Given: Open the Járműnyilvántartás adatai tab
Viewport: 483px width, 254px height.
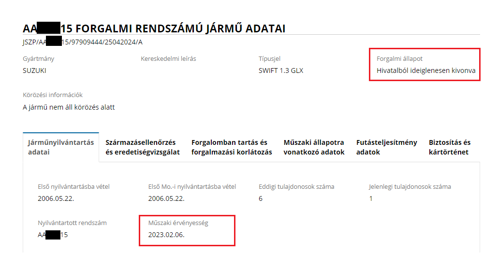Looking at the screenshot, I should [60, 147].
